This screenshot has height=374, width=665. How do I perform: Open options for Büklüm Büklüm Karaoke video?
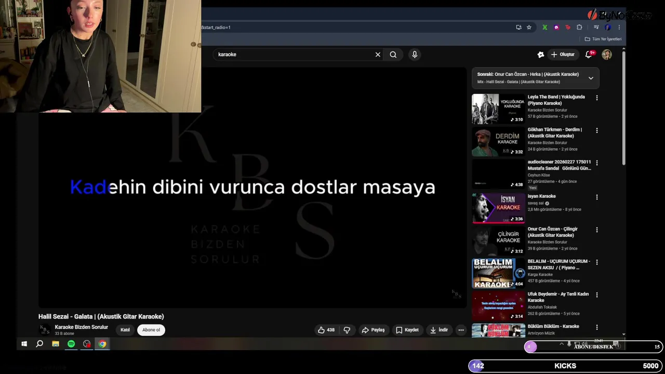[x=596, y=327]
